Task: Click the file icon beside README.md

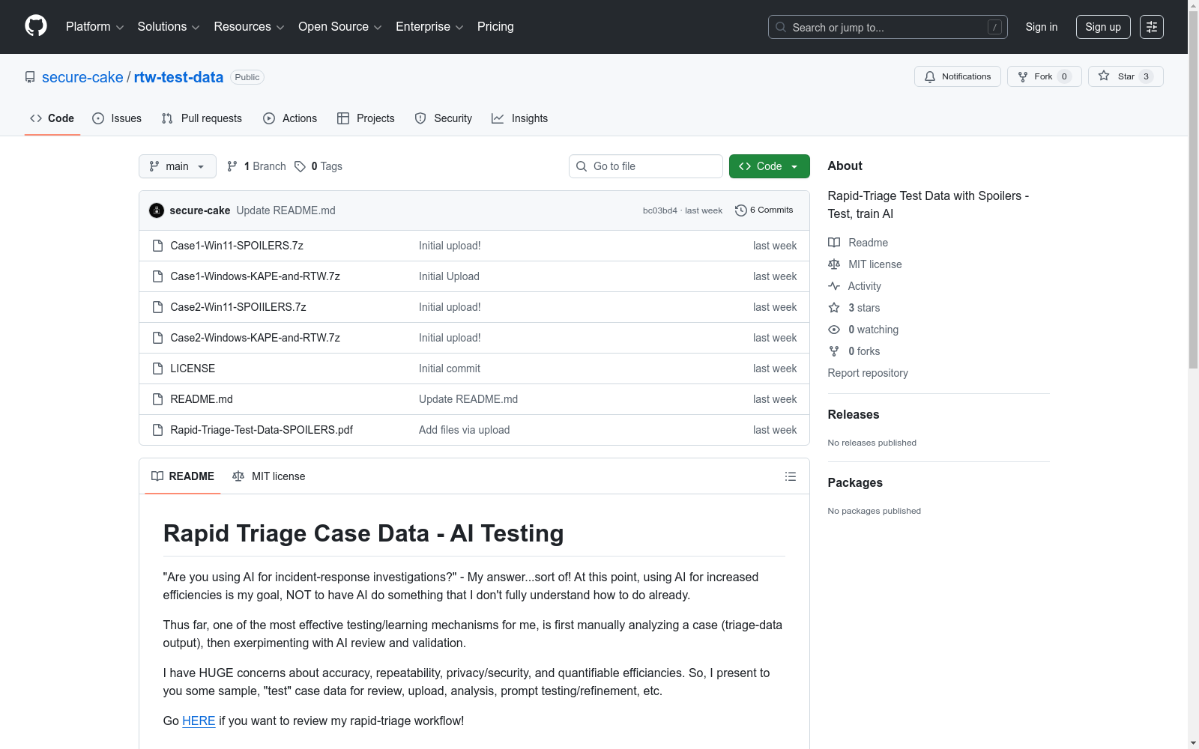Action: 157,399
